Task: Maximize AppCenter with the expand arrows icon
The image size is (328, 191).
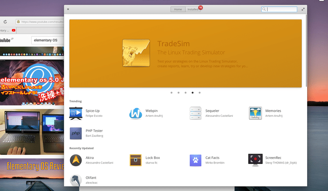Action: point(303,9)
